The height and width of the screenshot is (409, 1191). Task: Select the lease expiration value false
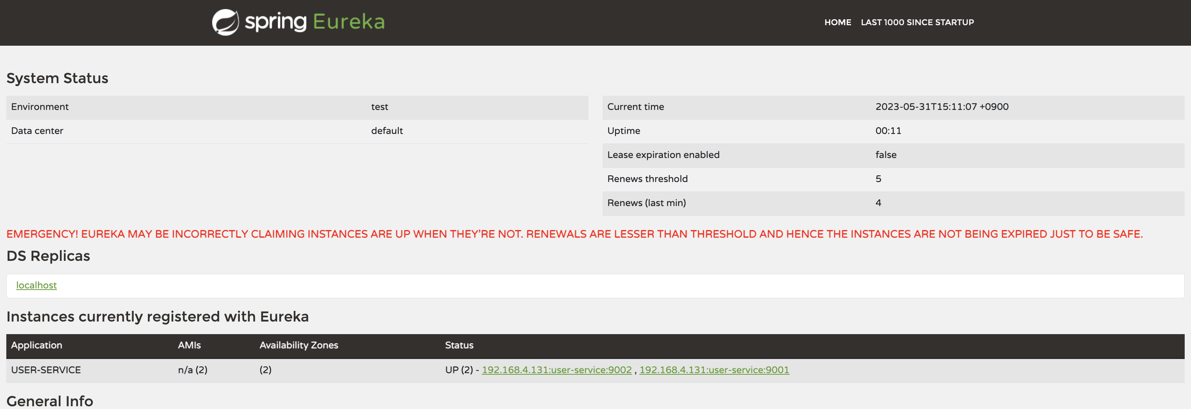coord(885,155)
